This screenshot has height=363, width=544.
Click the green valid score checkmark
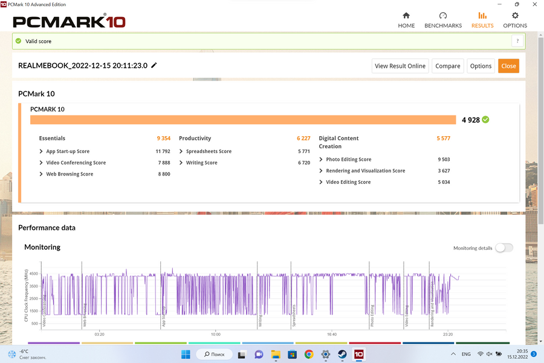point(18,41)
